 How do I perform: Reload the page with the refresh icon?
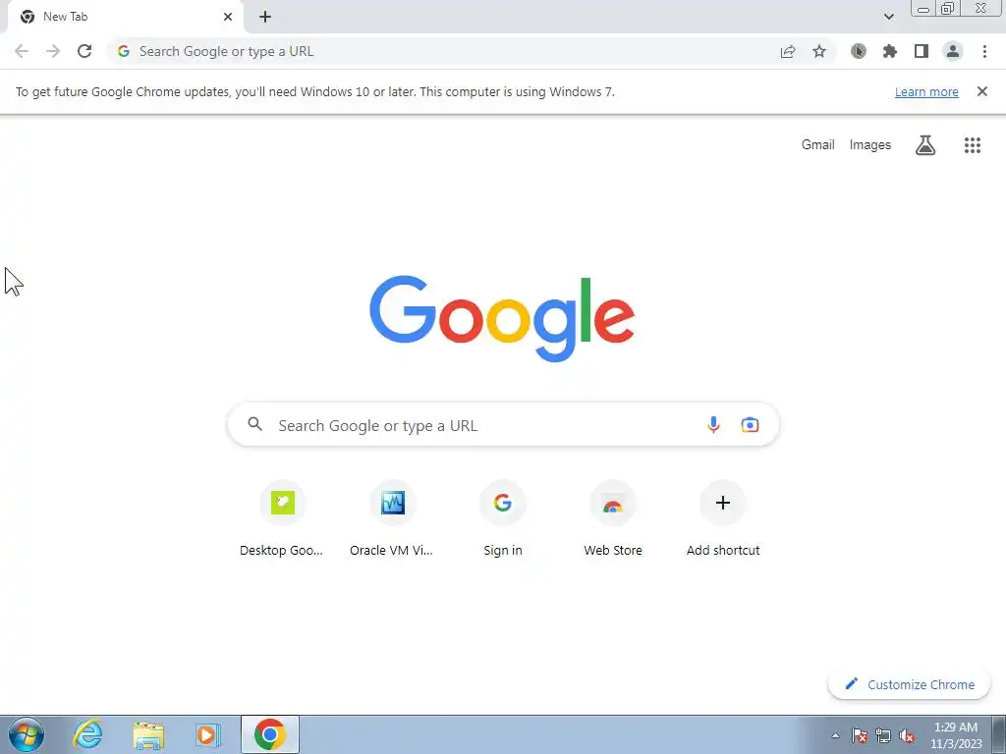click(84, 51)
